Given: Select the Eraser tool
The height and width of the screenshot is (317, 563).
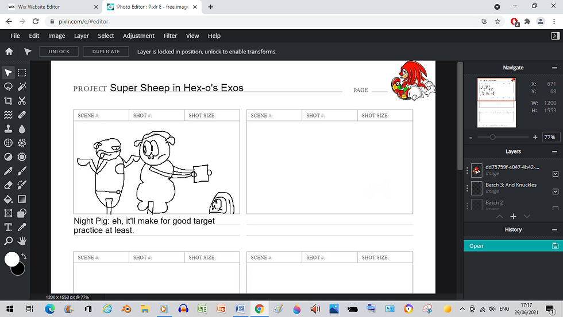Looking at the screenshot, I should [x=8, y=185].
